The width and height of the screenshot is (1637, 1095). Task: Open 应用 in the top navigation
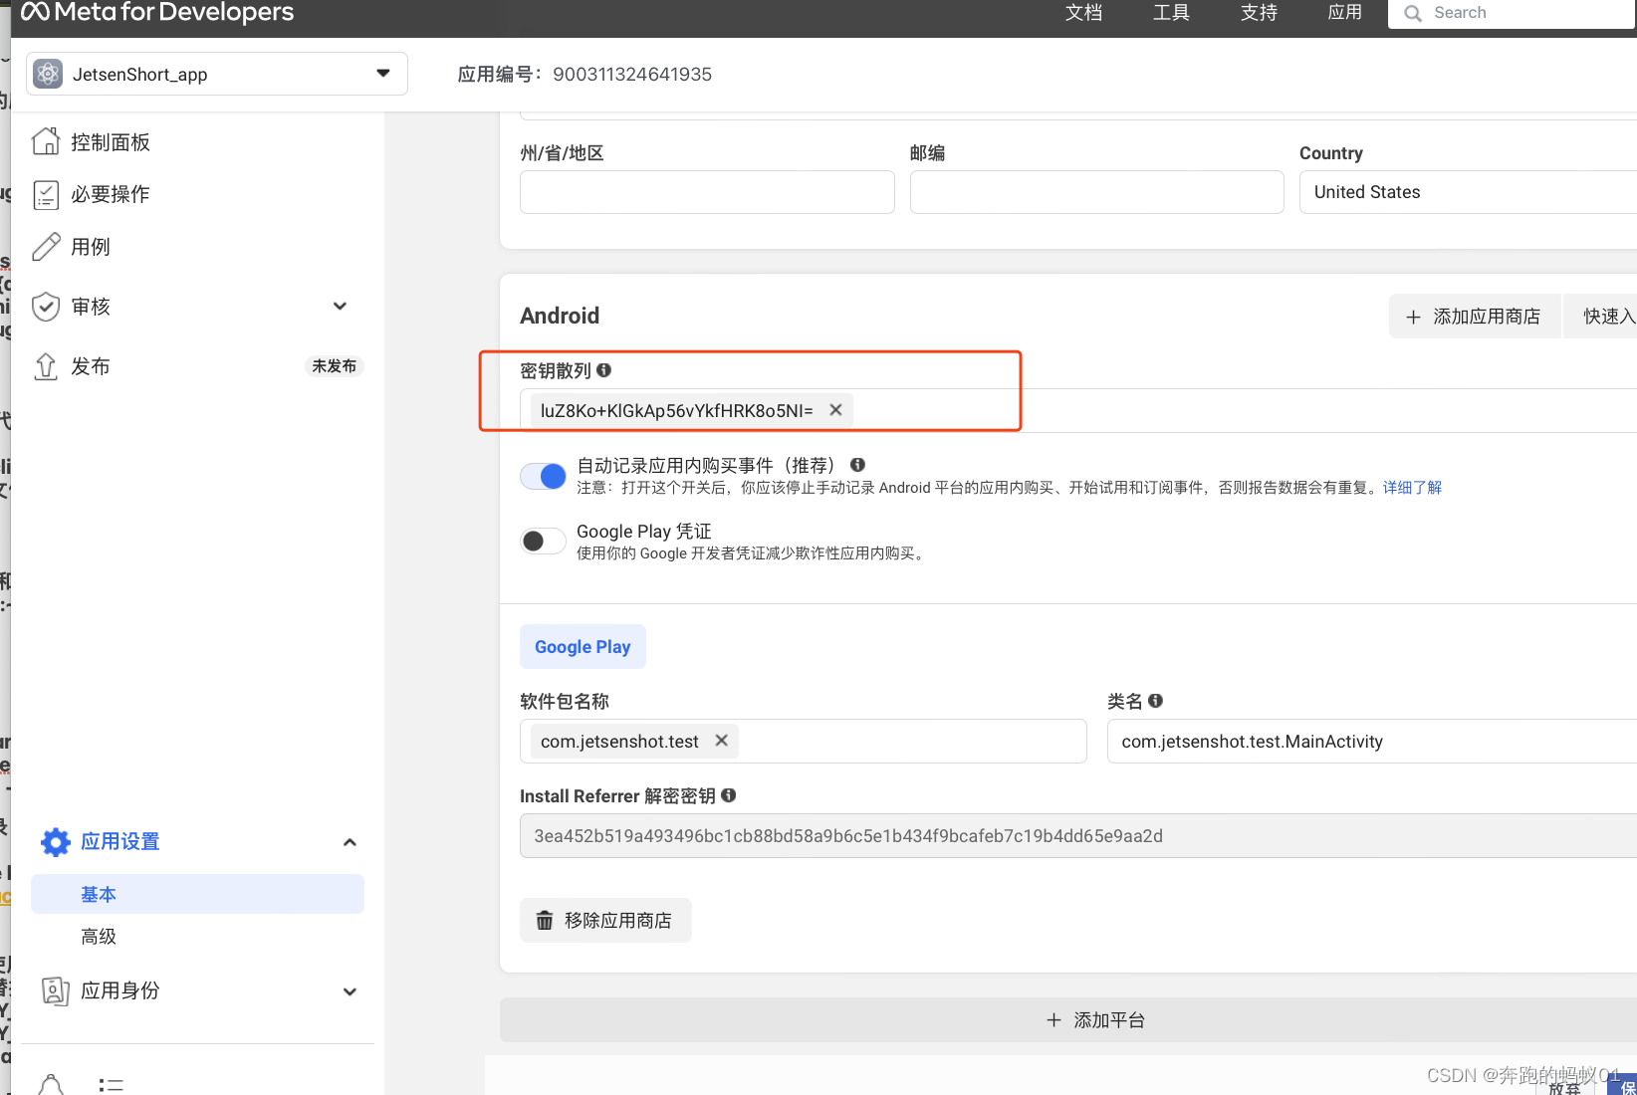(x=1345, y=12)
